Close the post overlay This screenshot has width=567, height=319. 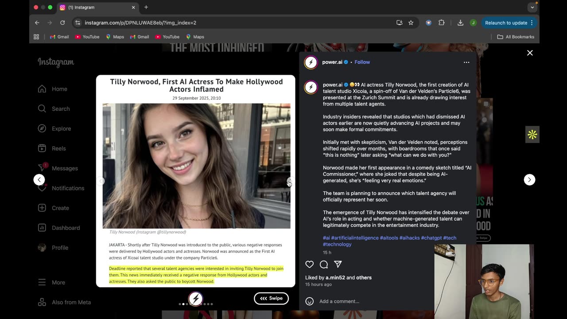click(530, 53)
